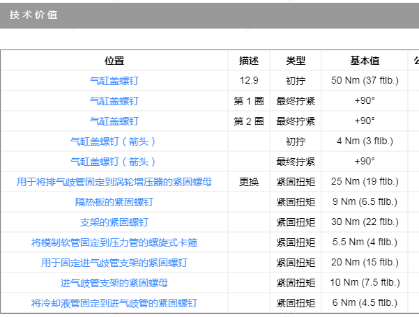Open 气缸盖螺钉 link in 第 2 圈 row
Image resolution: width=419 pixels, height=317 pixels.
click(114, 121)
